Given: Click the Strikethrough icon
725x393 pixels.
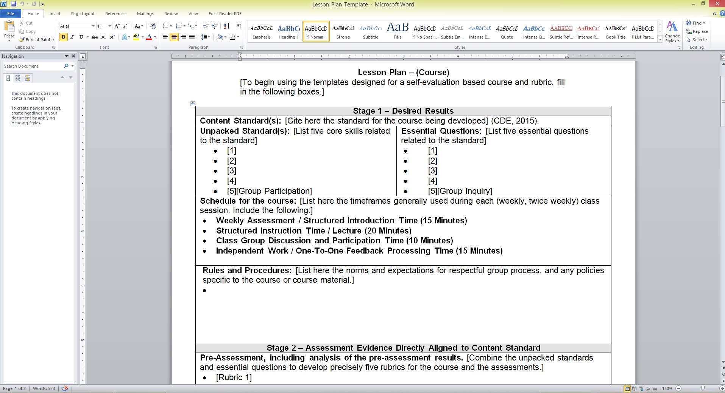Looking at the screenshot, I should (x=95, y=37).
